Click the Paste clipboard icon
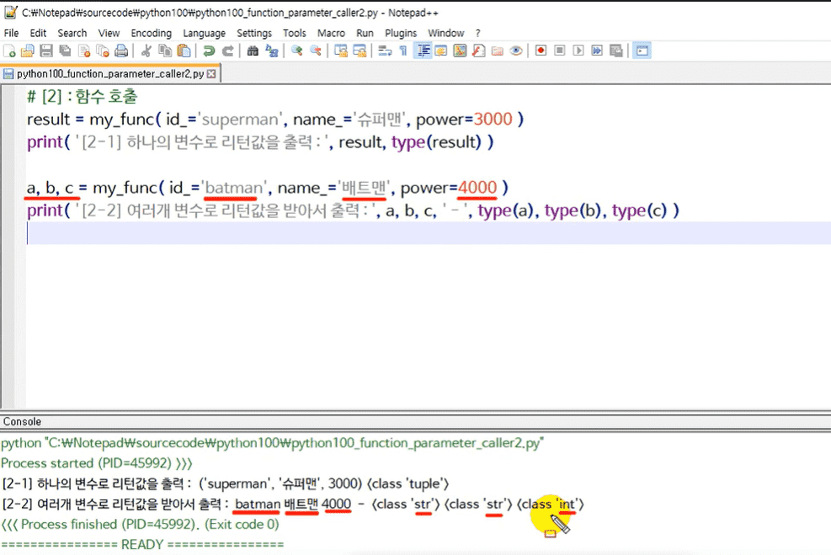This screenshot has height=555, width=831. [x=184, y=51]
